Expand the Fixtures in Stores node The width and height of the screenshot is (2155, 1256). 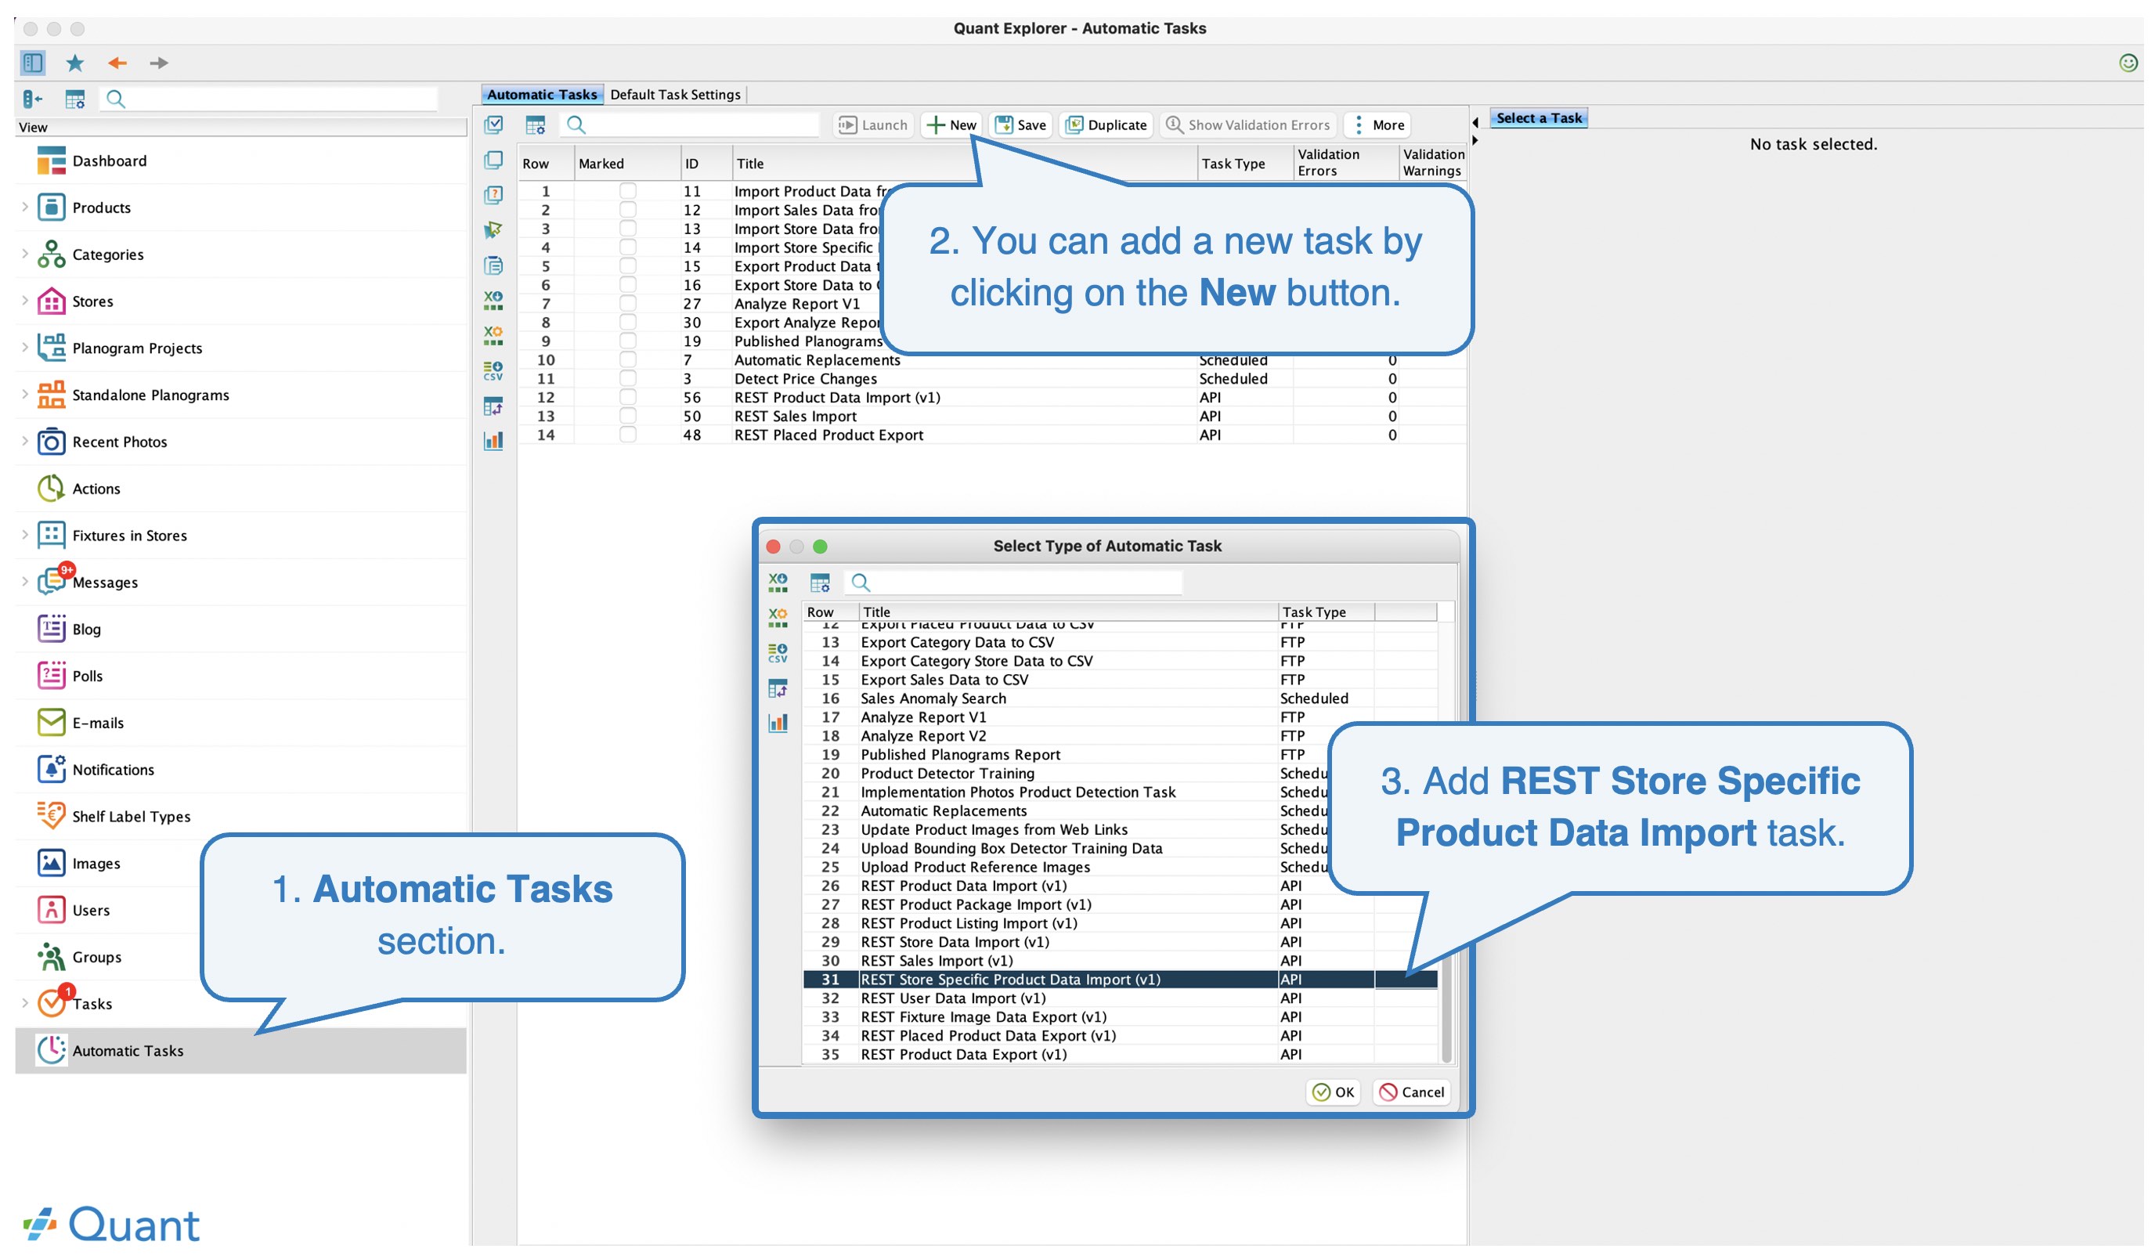pos(25,536)
